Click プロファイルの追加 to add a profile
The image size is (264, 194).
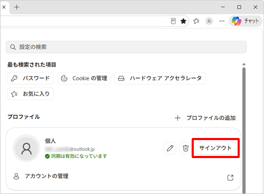point(205,118)
